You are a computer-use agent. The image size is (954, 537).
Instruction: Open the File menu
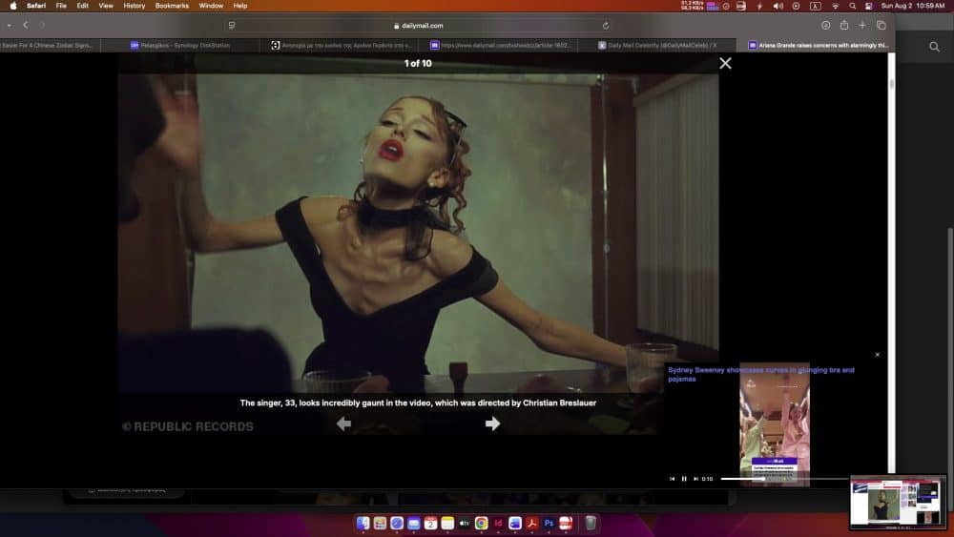pos(61,6)
